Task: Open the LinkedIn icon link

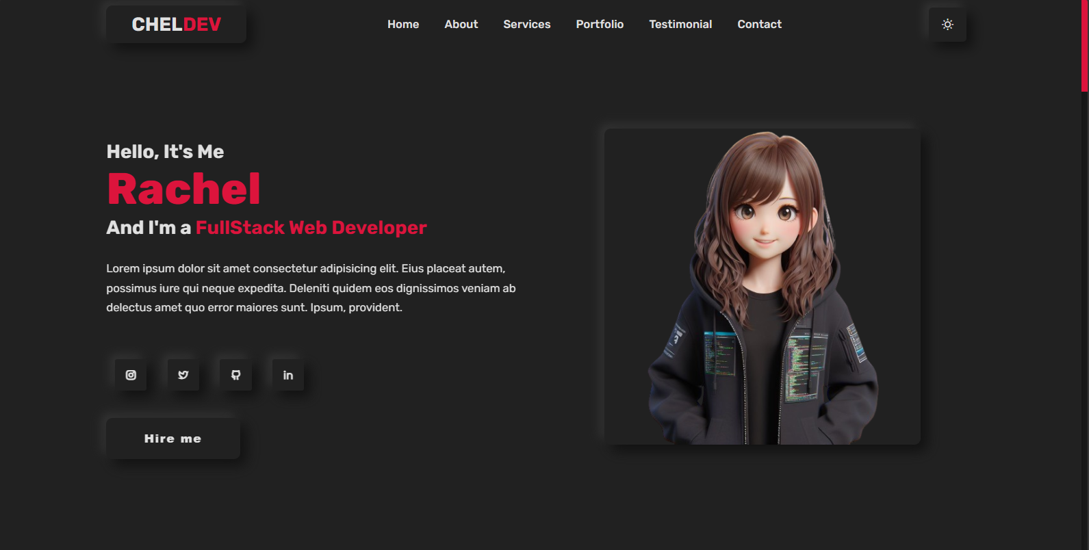Action: 288,375
